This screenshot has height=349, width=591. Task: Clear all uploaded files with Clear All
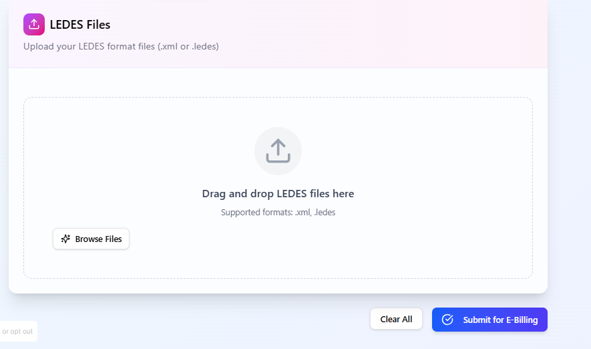(396, 319)
